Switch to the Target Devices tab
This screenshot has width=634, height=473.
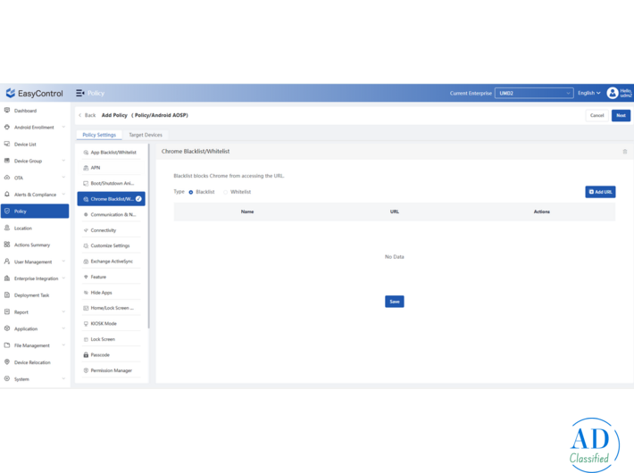click(146, 135)
